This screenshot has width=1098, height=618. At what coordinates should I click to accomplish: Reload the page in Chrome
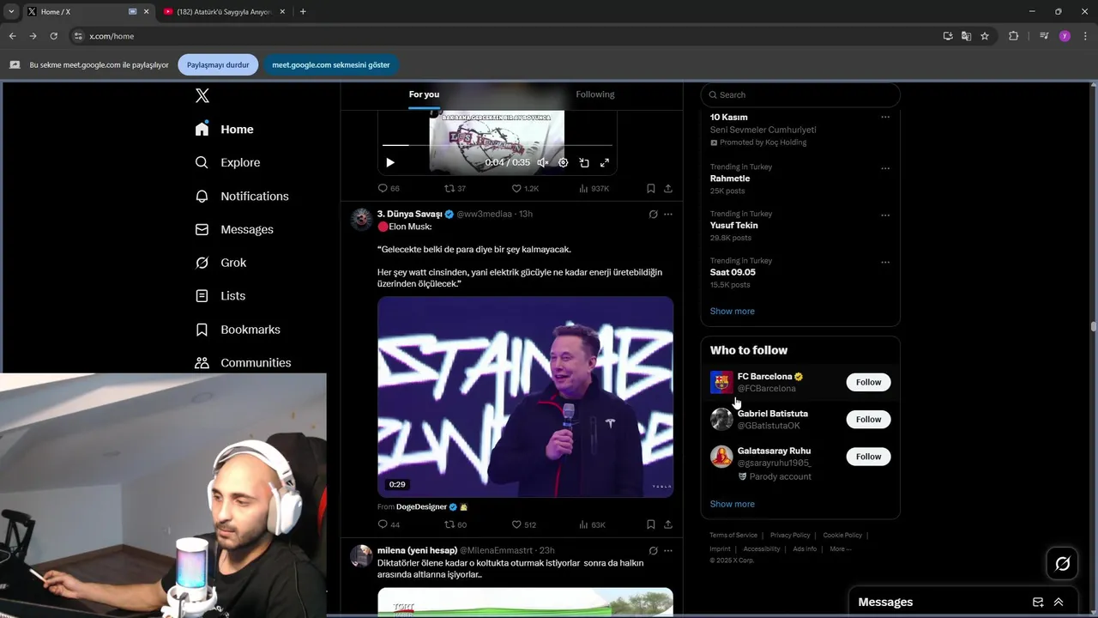(x=53, y=36)
